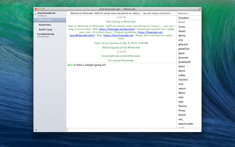Screen dimensions: 235x147
Task: Click the GeddyLee nickname under chat.freenode.net
Action: tap(42, 16)
